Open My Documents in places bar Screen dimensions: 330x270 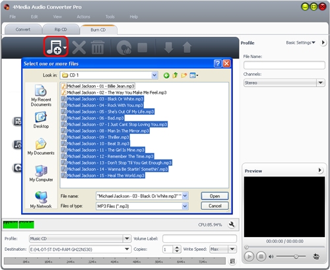pyautogui.click(x=41, y=147)
